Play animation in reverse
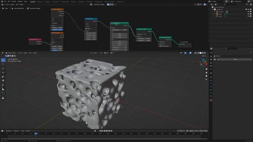253x142 pixels. [x=104, y=131]
